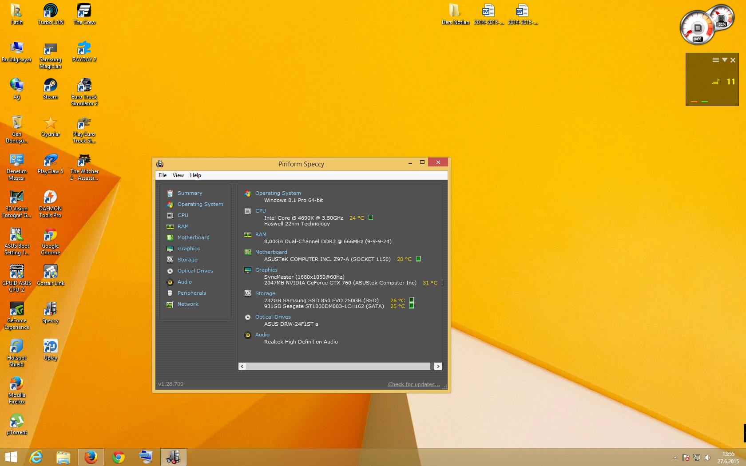746x466 pixels.
Task: Open File Explorer from the taskbar
Action: pyautogui.click(x=63, y=457)
